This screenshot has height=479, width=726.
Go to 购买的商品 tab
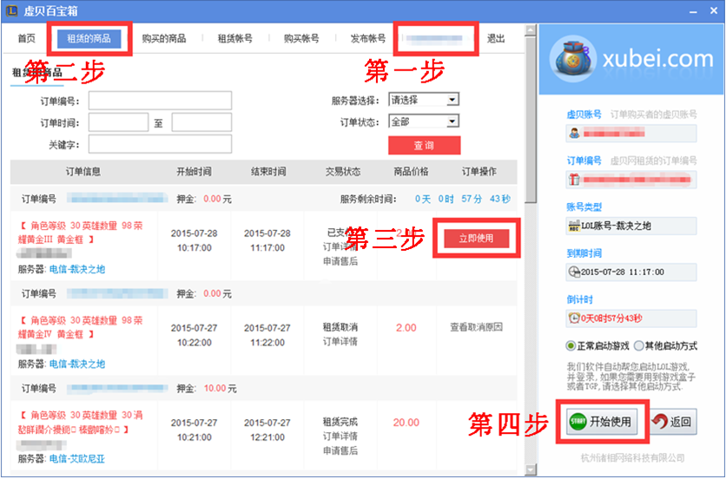point(164,39)
